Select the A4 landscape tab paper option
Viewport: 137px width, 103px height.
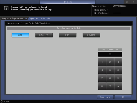(68, 35)
